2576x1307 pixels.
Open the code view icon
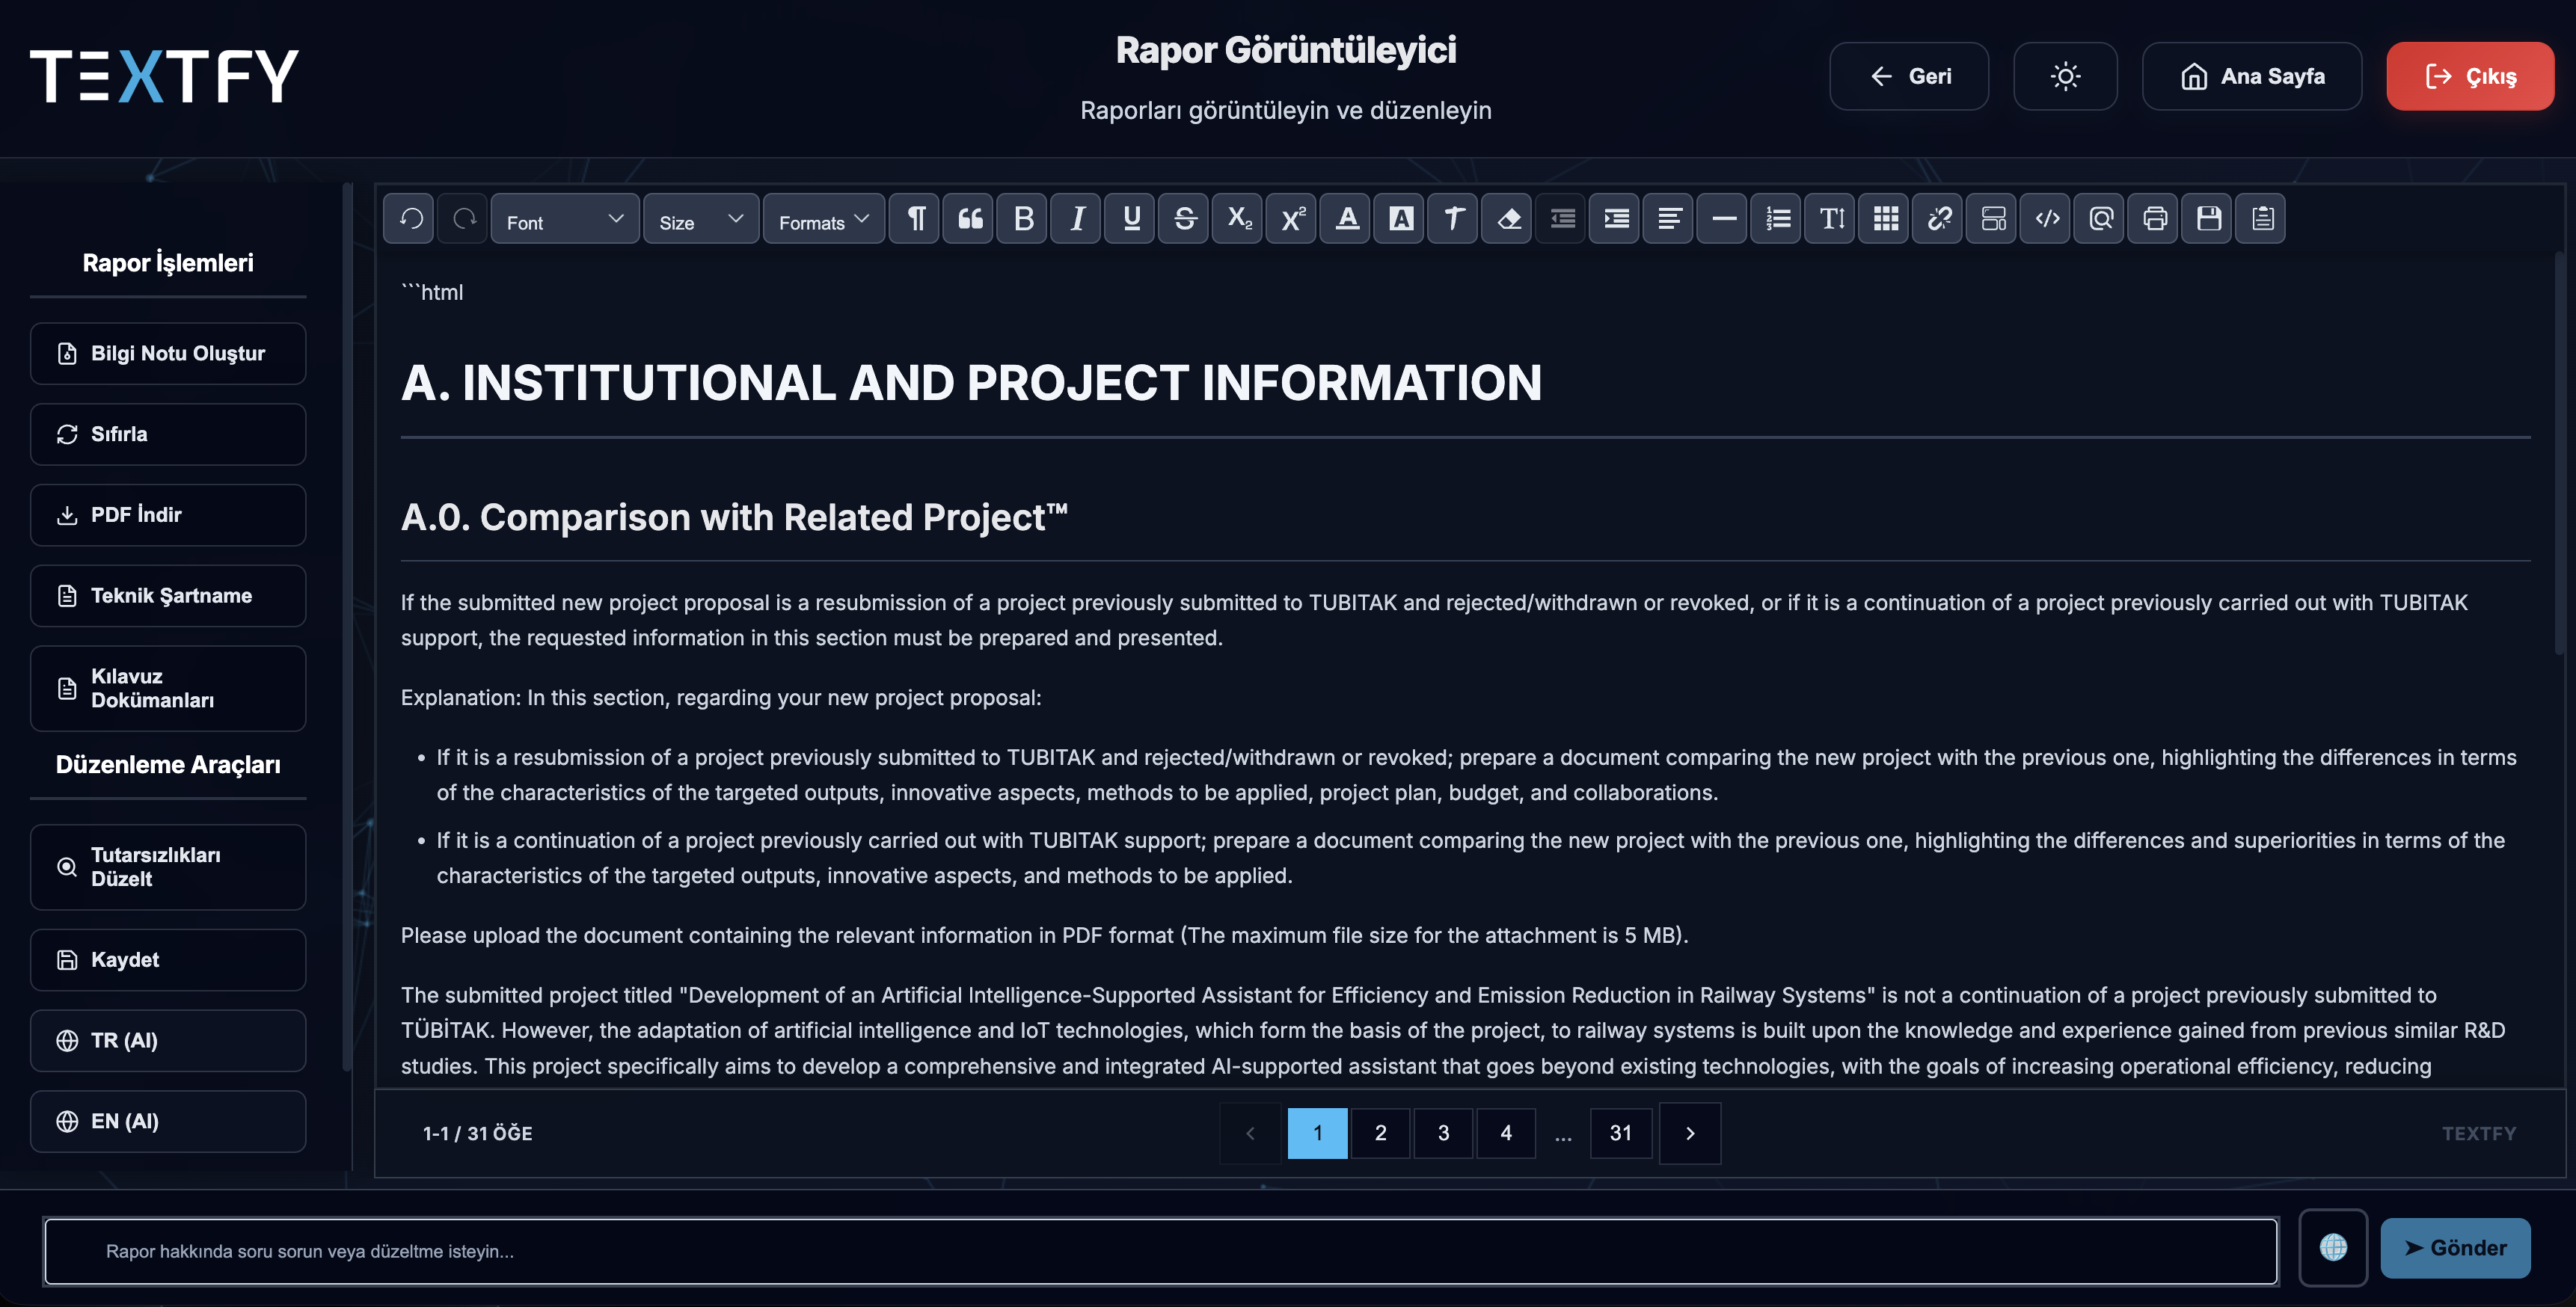pos(2046,218)
